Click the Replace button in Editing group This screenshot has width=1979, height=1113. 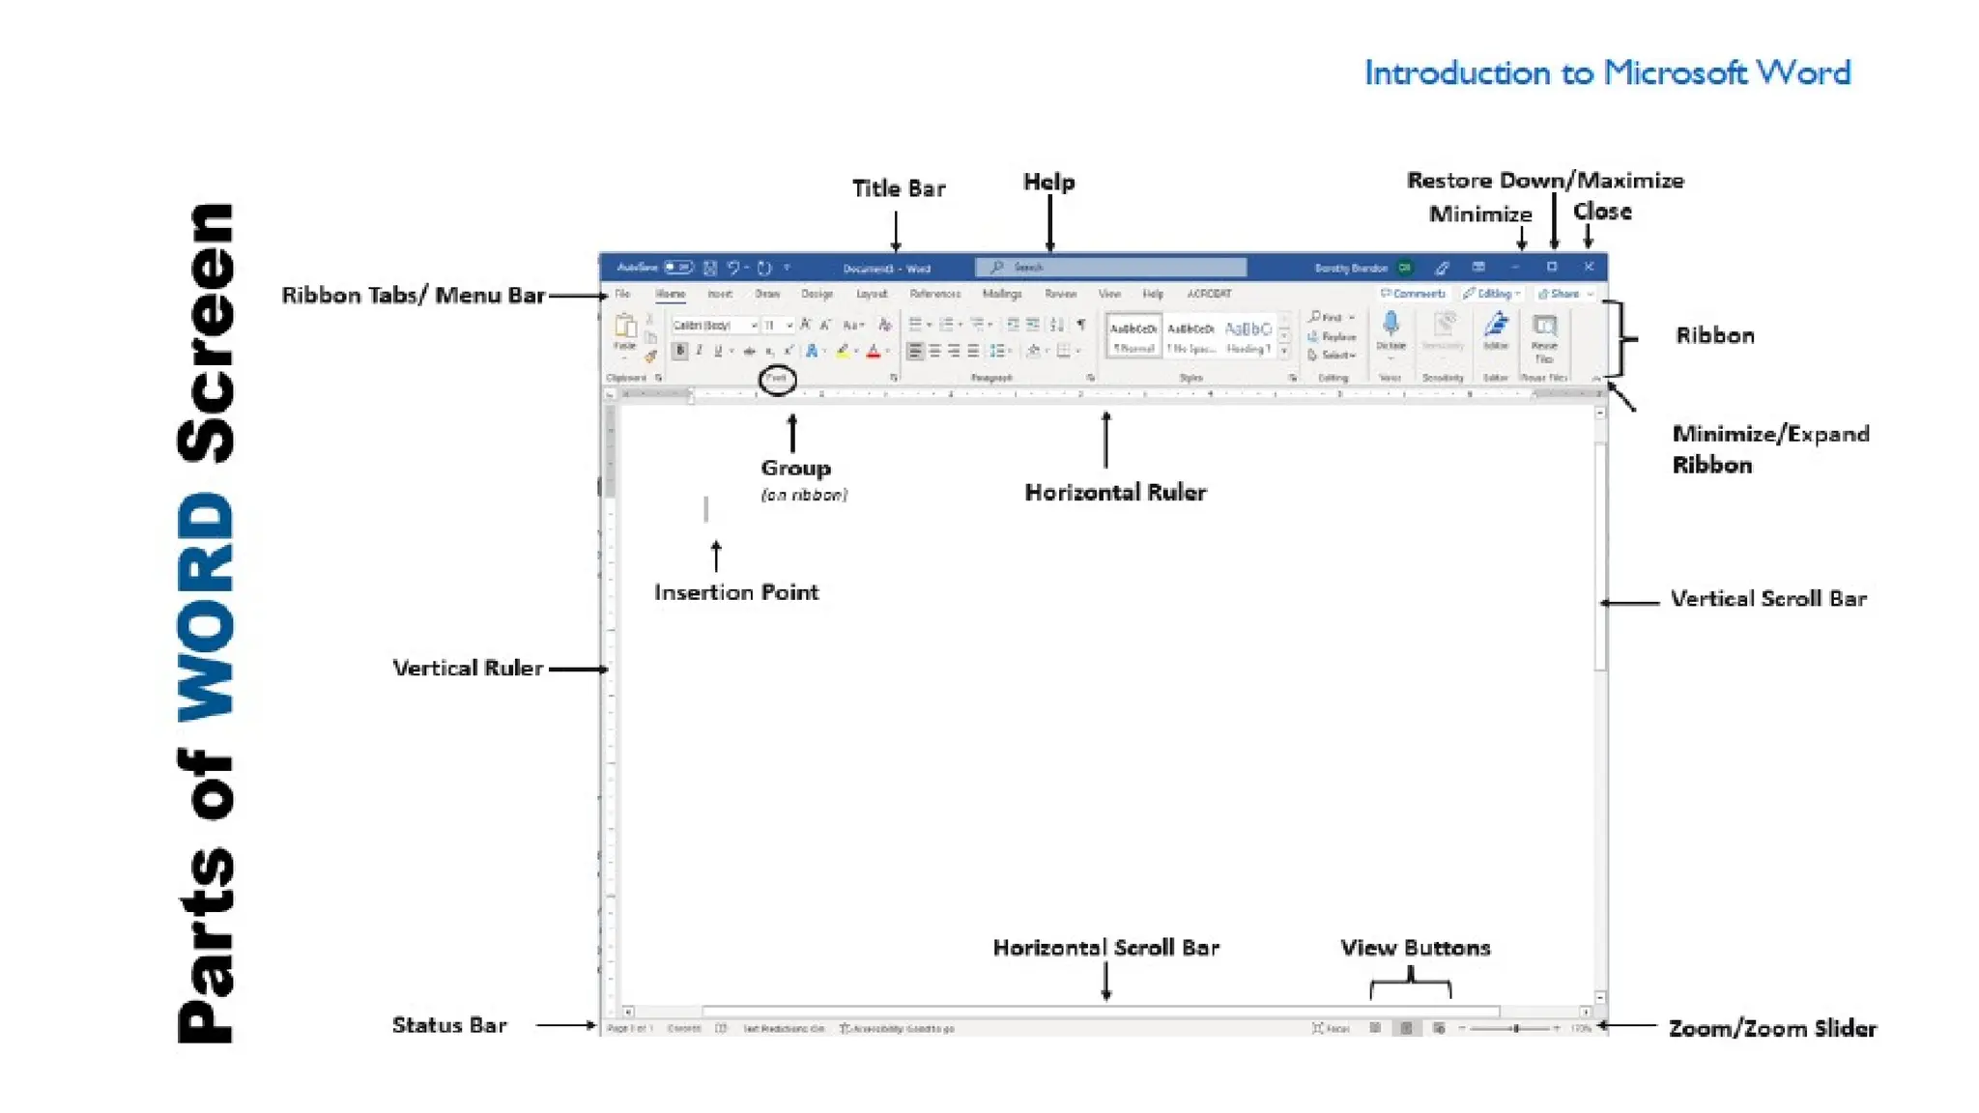(1333, 337)
